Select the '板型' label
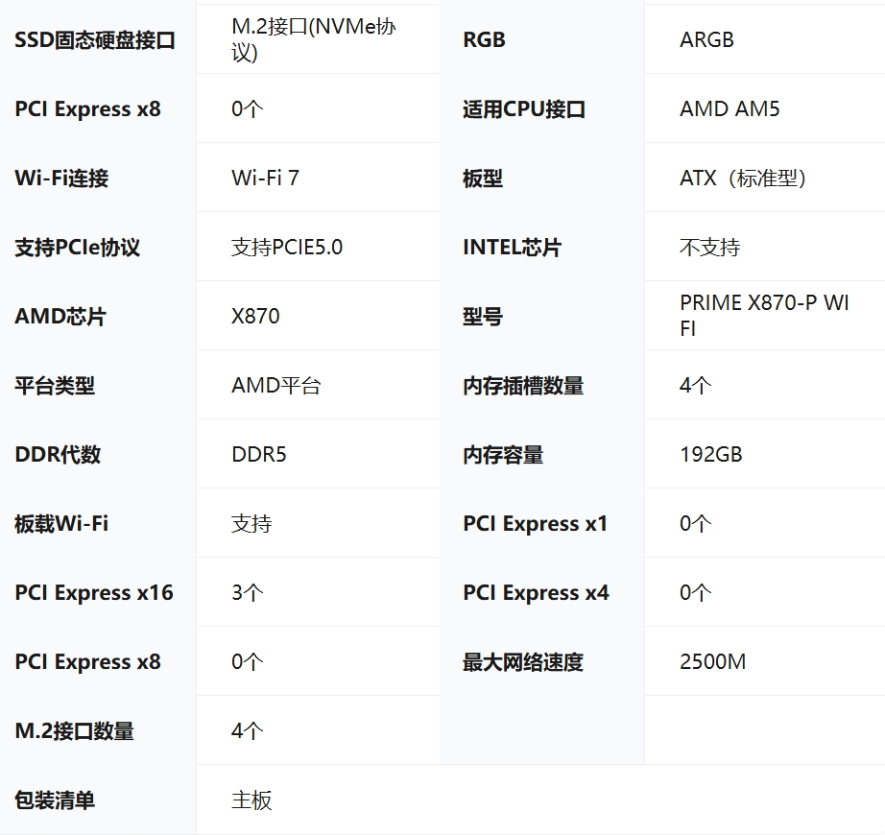Image resolution: width=885 pixels, height=835 pixels. 483,179
